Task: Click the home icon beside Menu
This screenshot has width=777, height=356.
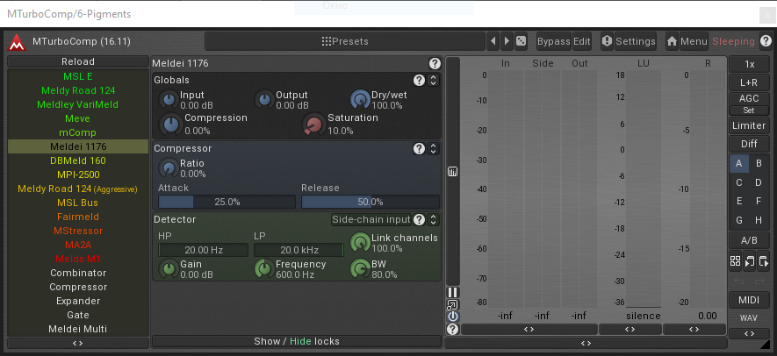Action: tap(672, 41)
